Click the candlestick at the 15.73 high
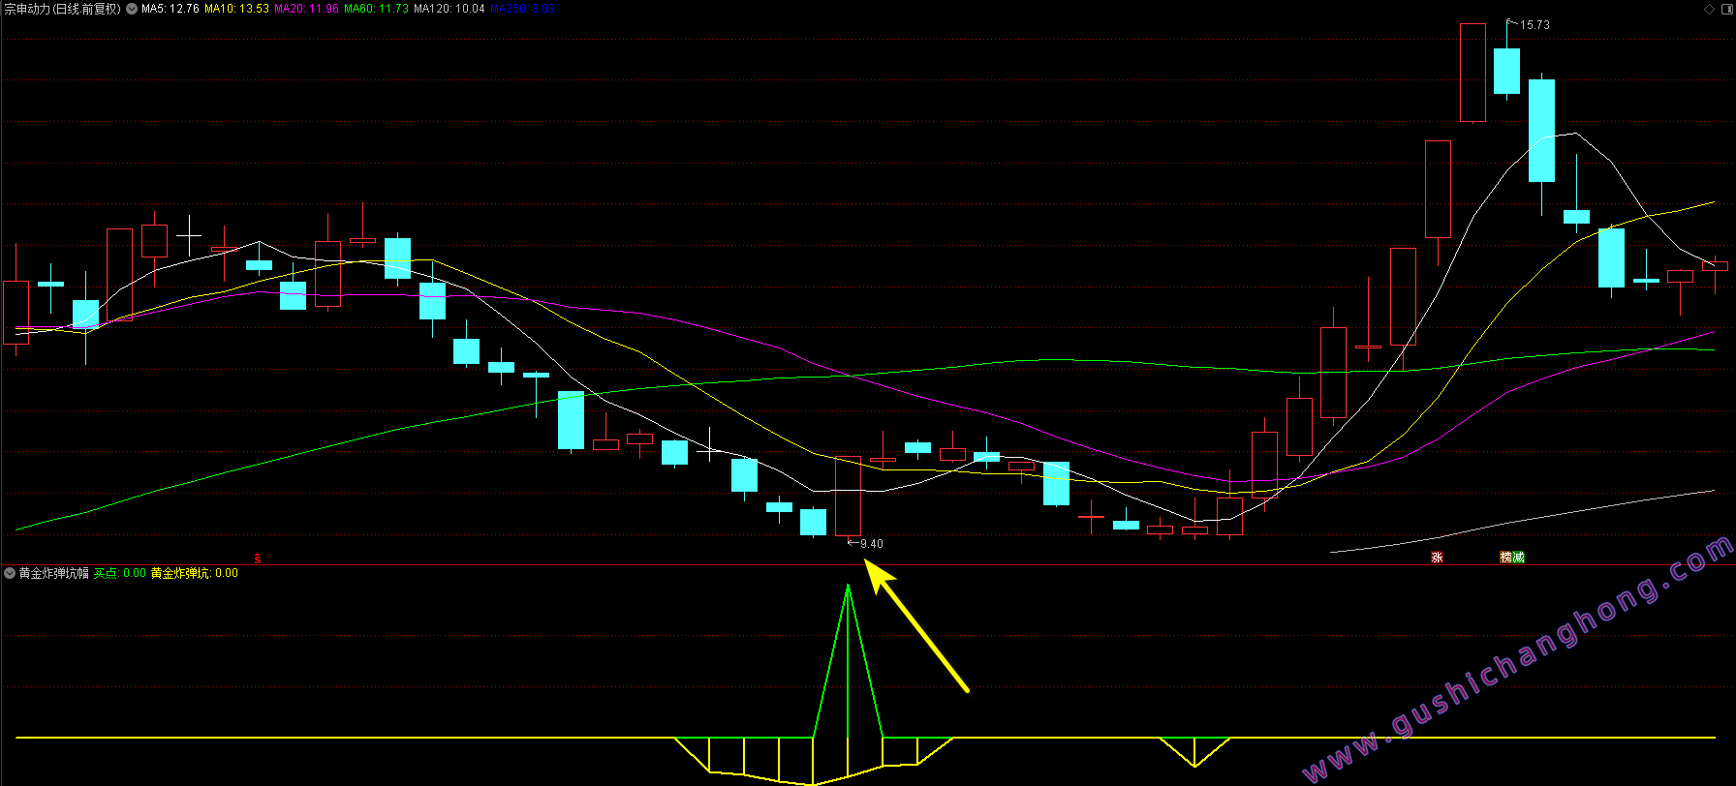The width and height of the screenshot is (1736, 786). 1506,71
